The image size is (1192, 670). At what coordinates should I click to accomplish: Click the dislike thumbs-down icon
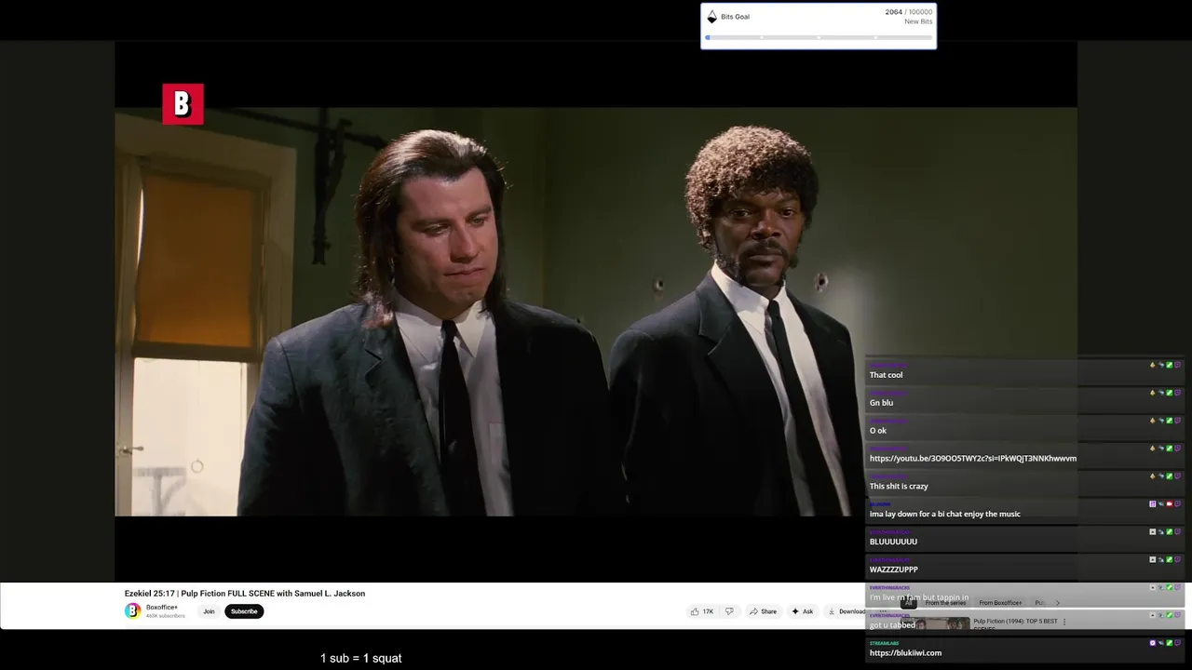729,611
